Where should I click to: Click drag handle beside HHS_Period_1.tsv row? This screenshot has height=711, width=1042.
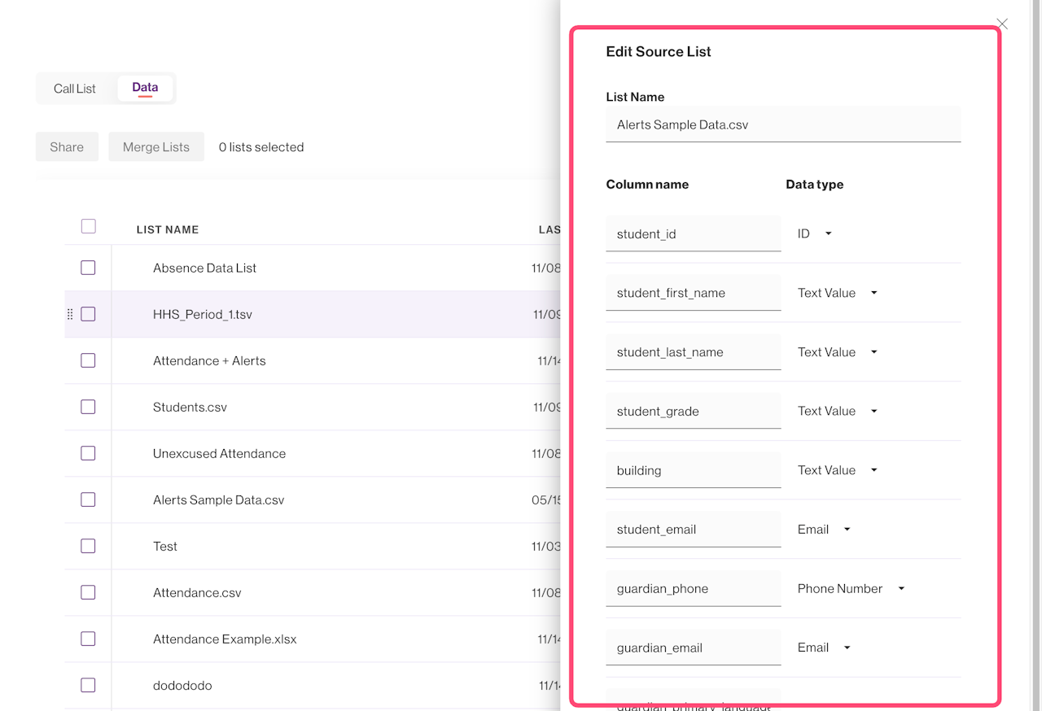point(70,314)
